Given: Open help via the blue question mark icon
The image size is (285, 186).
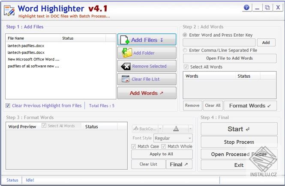Looking at the screenshot, I should click(246, 7).
